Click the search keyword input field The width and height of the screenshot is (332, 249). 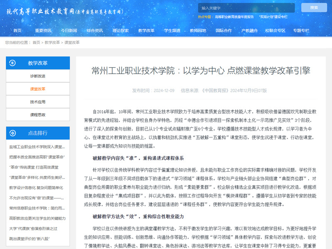click(x=246, y=8)
